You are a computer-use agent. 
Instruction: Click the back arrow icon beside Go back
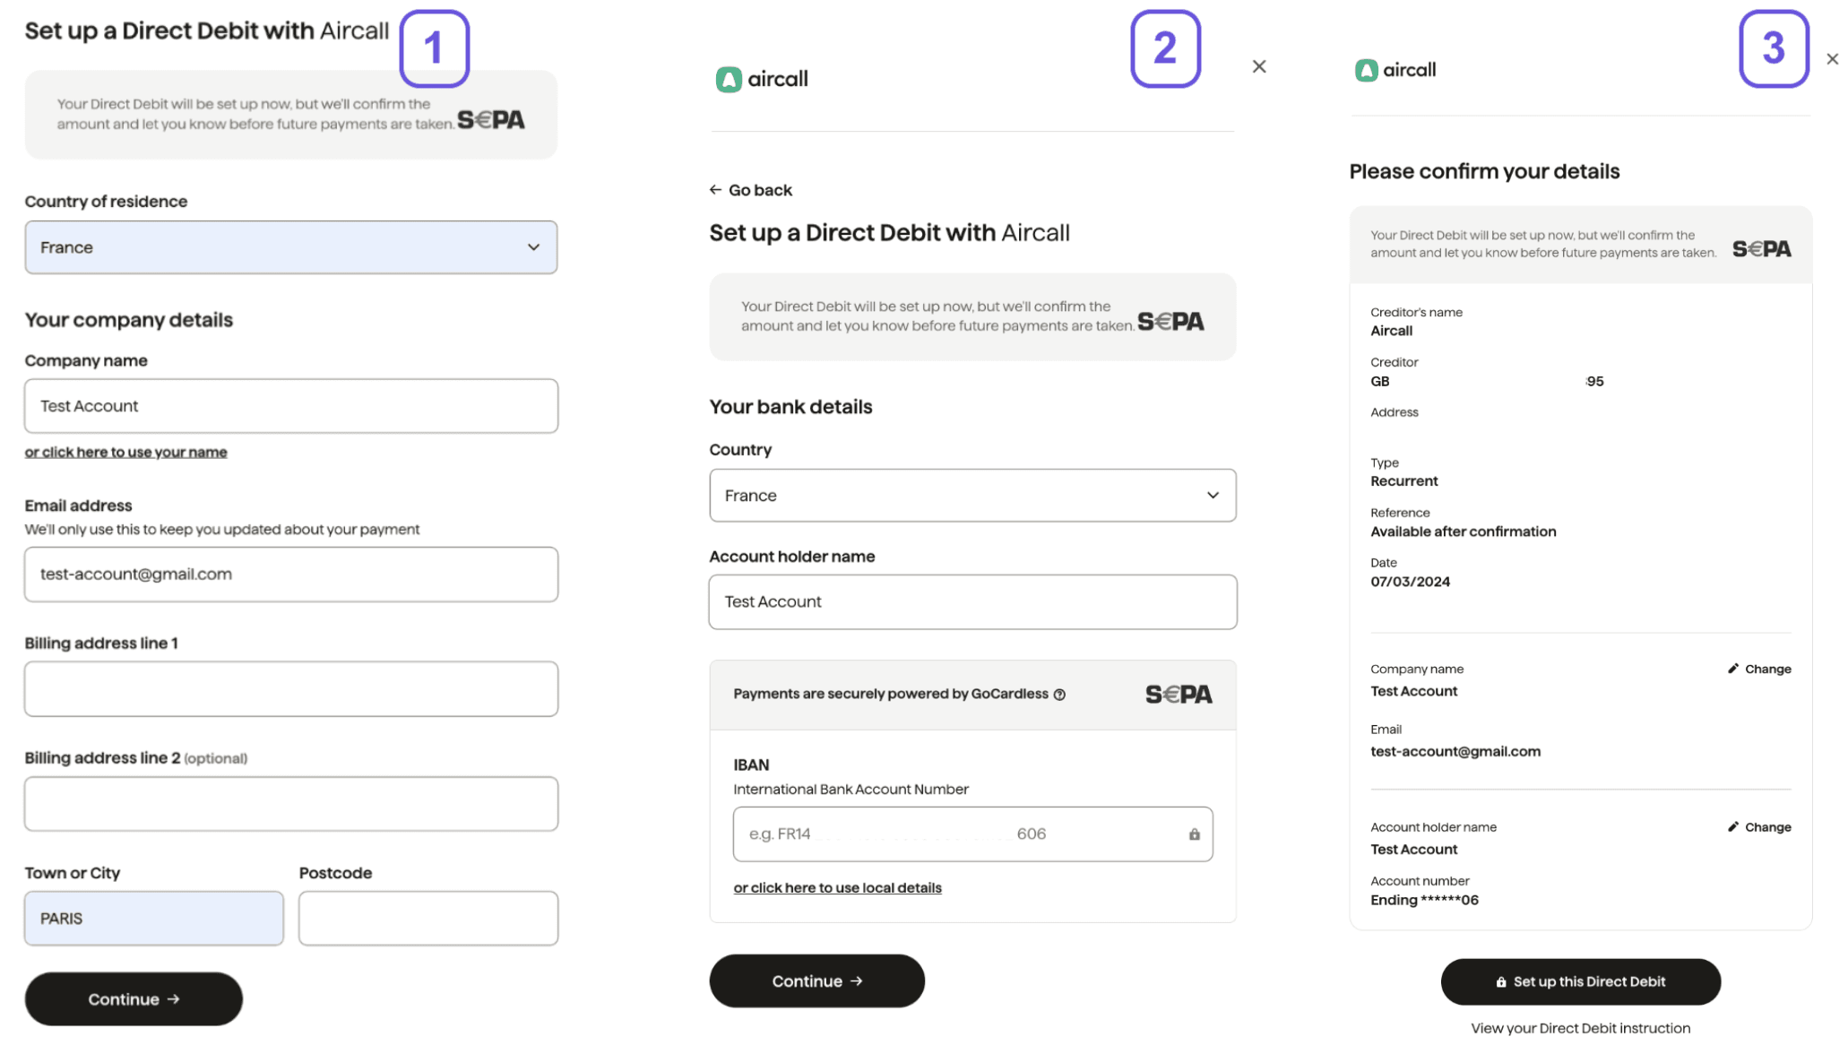714,189
